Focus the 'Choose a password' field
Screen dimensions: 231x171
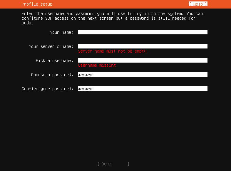(x=143, y=74)
